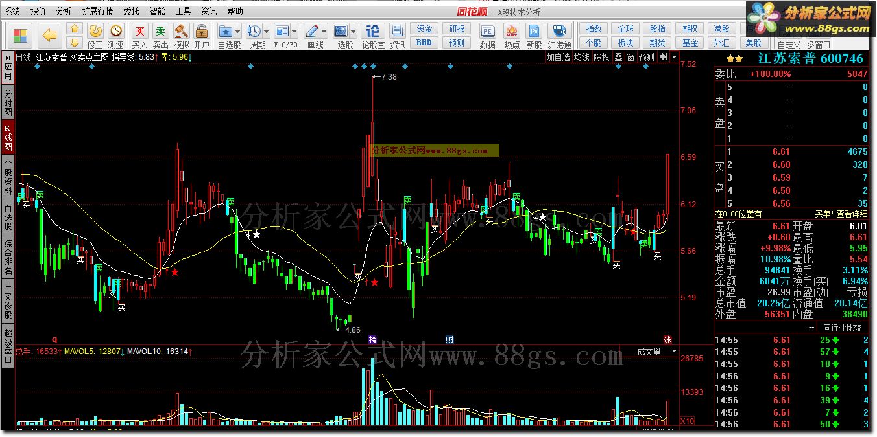Click the X10 volume scale label
This screenshot has width=877, height=437.
(688, 421)
